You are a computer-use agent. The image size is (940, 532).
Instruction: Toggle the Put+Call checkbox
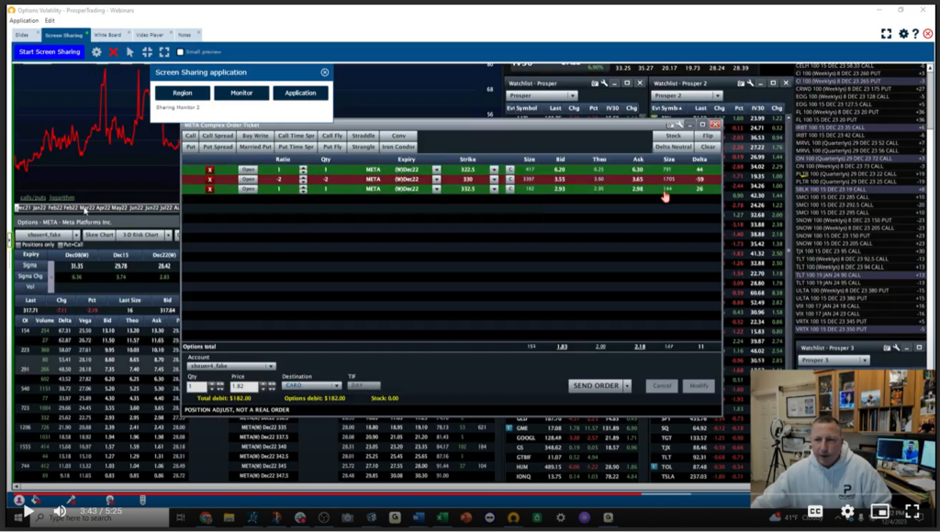pos(61,245)
